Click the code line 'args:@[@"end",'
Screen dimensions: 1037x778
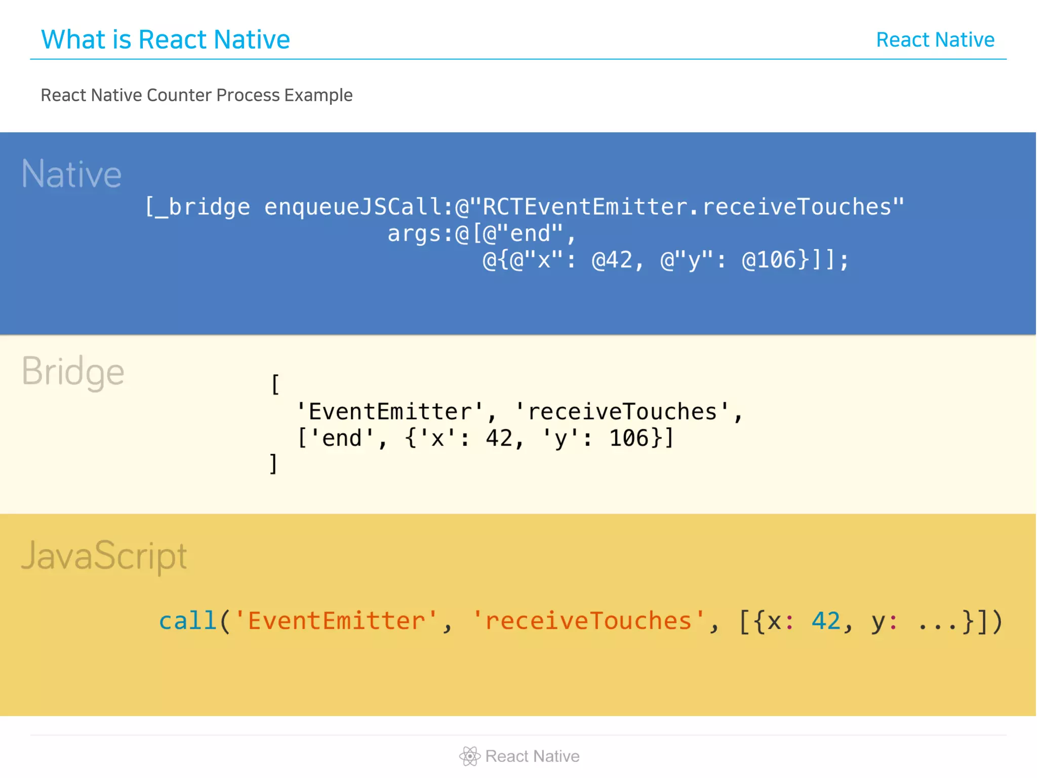[x=482, y=234]
